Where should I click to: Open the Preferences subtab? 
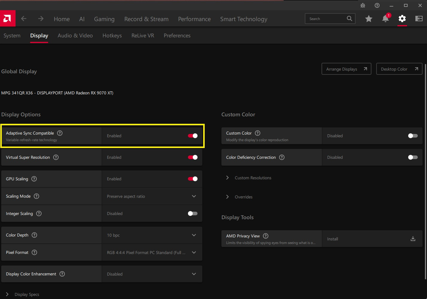tap(177, 36)
